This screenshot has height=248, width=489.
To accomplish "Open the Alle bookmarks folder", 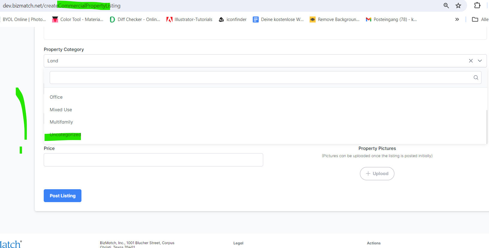I will point(480,19).
